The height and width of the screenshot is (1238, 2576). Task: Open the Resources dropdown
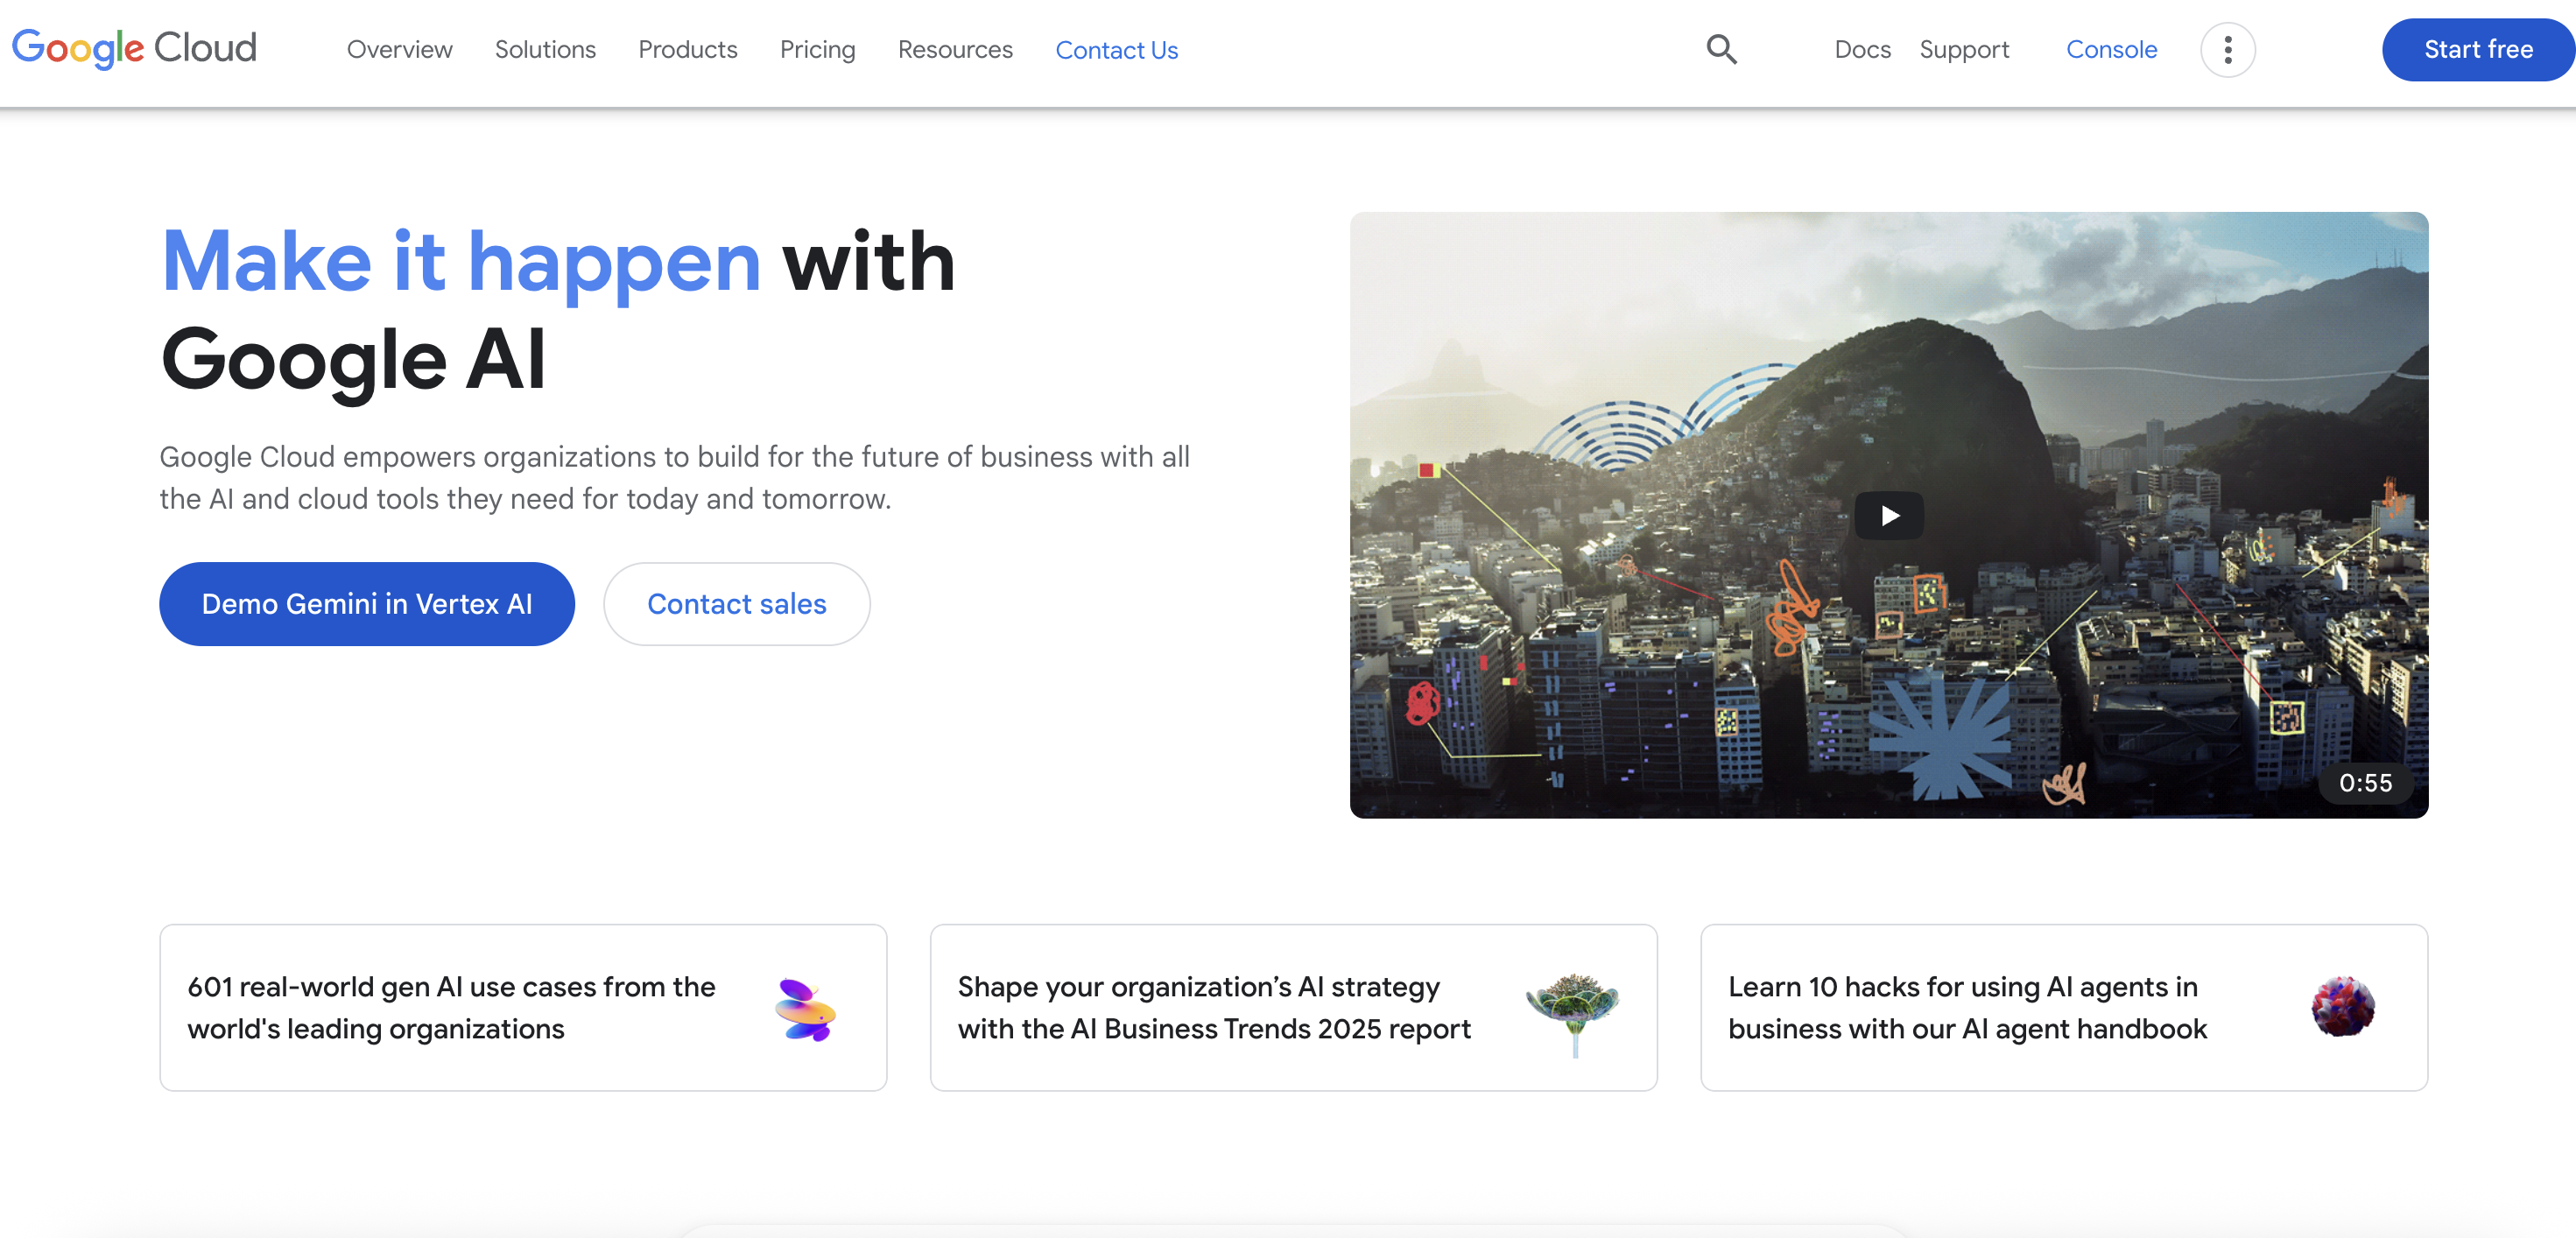955,49
